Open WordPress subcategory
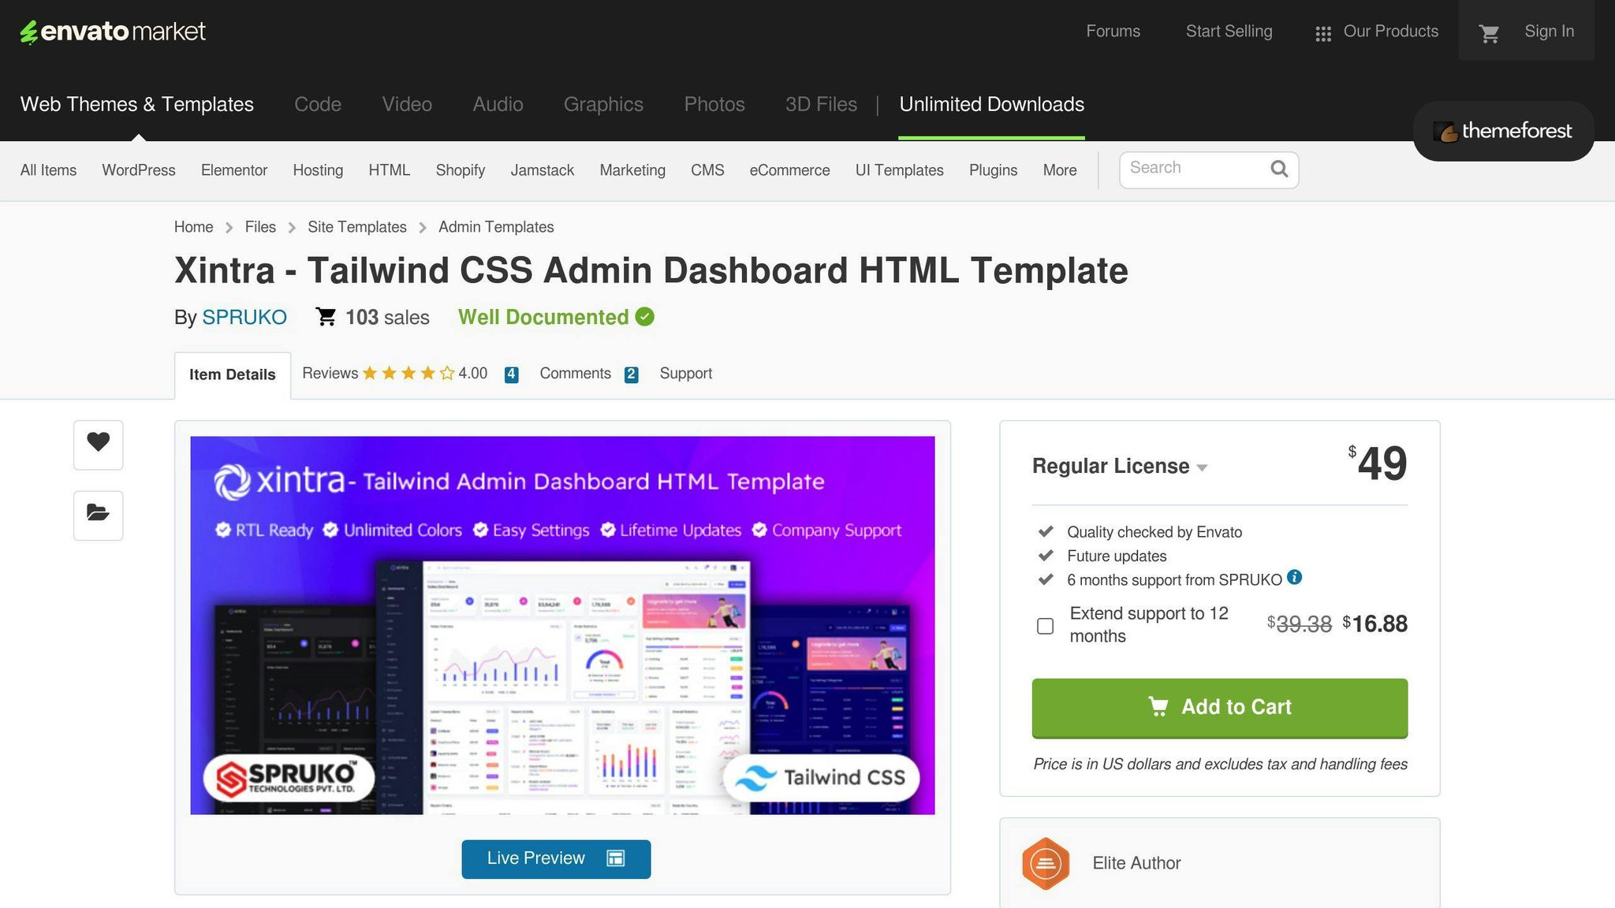Image resolution: width=1615 pixels, height=908 pixels. [139, 170]
